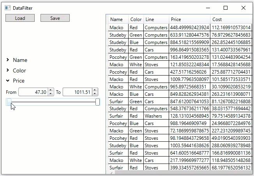The height and width of the screenshot is (176, 254).
Task: Sort by the Color column header
Action: pyautogui.click(x=136, y=19)
